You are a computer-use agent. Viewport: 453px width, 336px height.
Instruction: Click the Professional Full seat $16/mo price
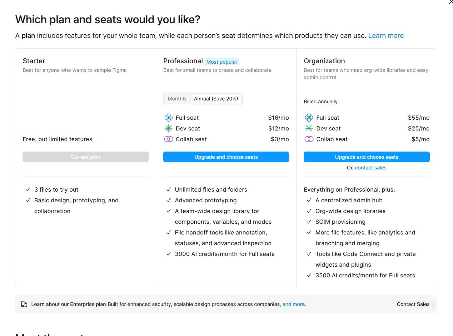pyautogui.click(x=278, y=118)
